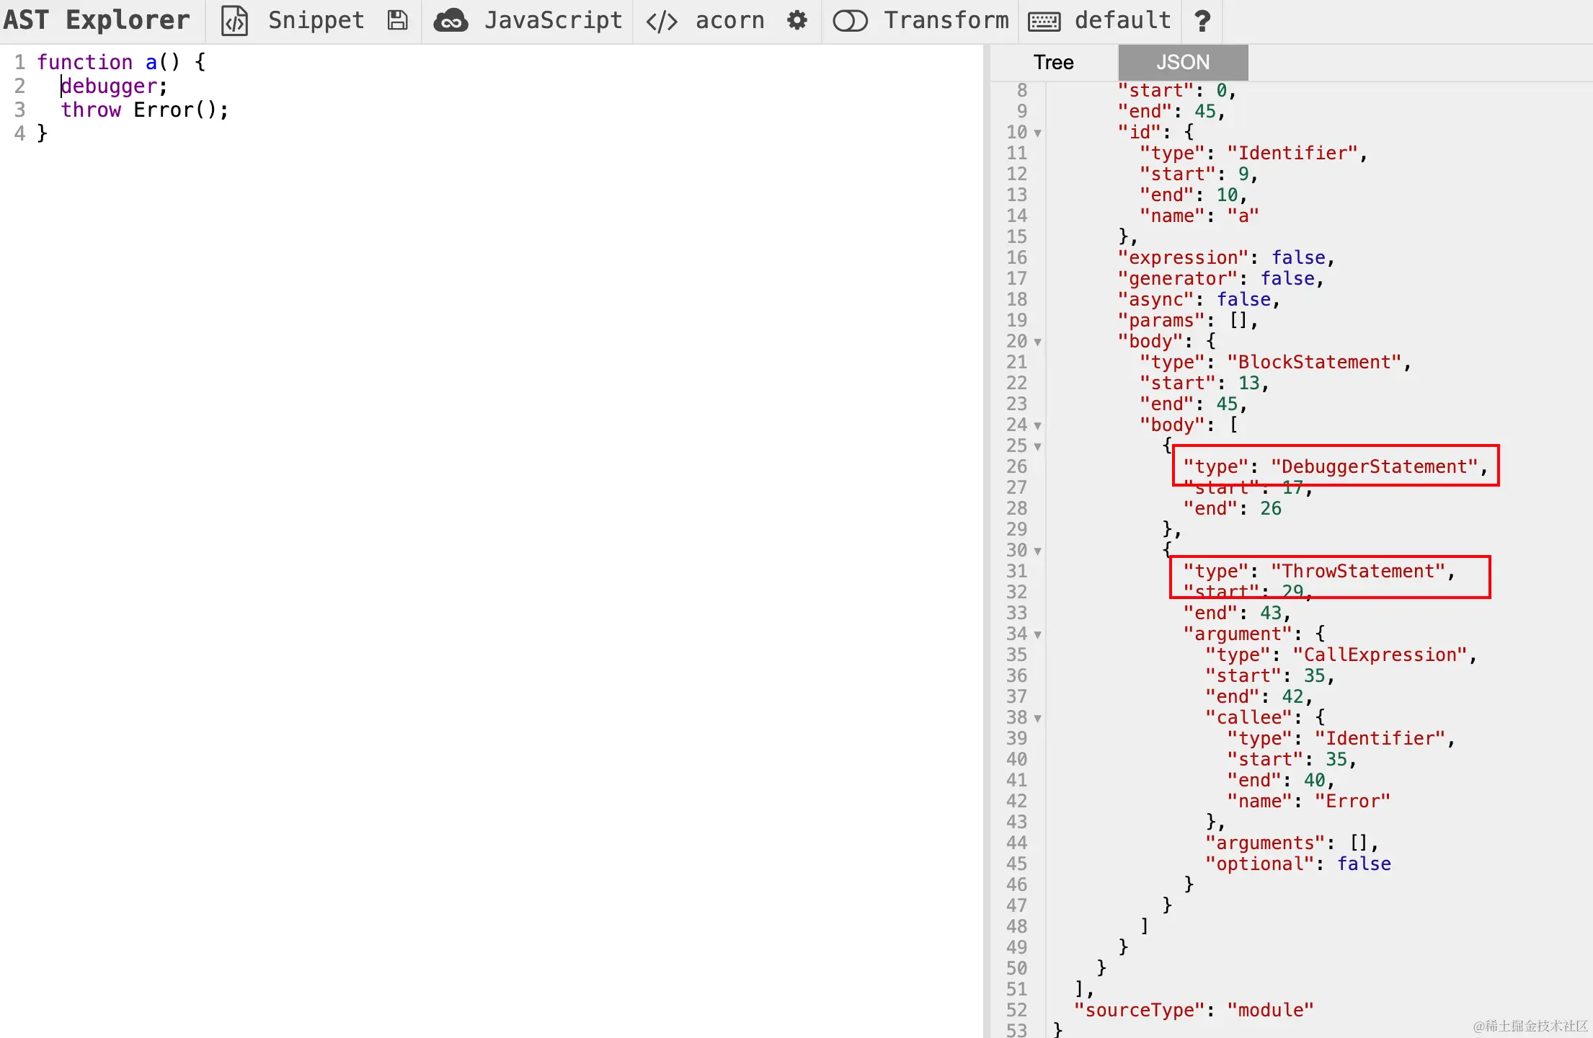The width and height of the screenshot is (1593, 1038).
Task: Click the AST Explorer title
Action: (97, 21)
